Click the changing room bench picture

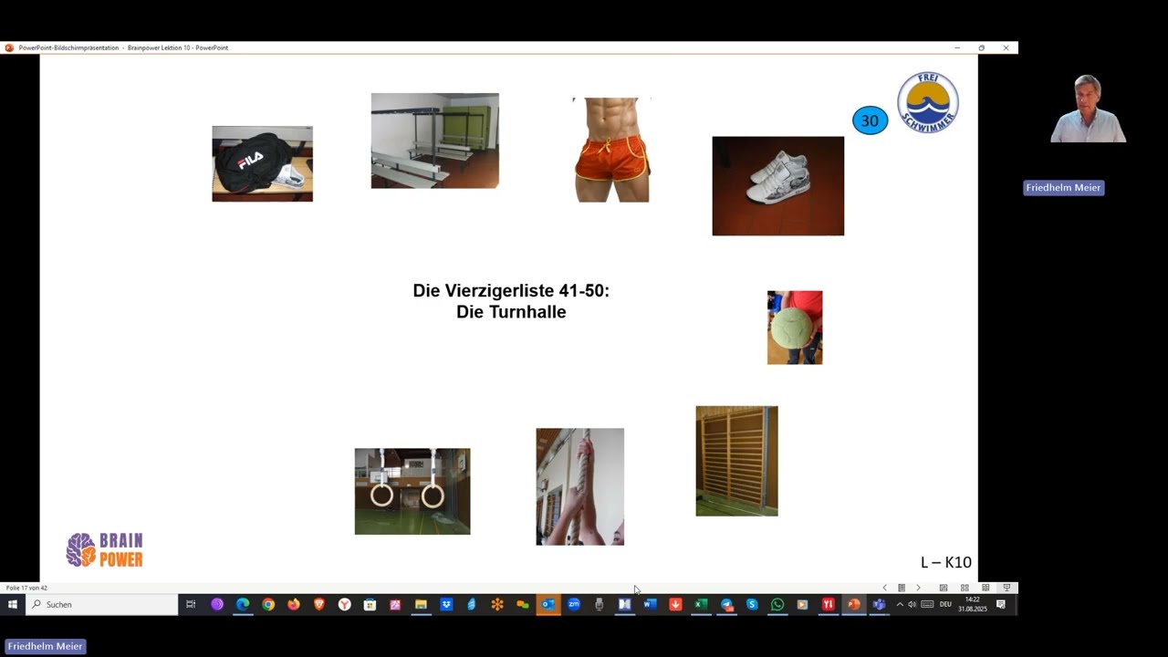(434, 141)
